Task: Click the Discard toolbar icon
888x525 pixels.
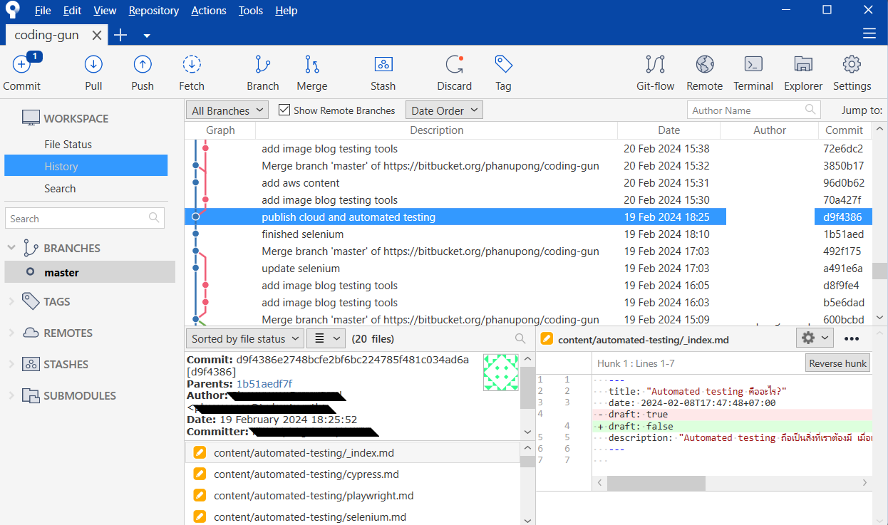Action: click(x=455, y=72)
